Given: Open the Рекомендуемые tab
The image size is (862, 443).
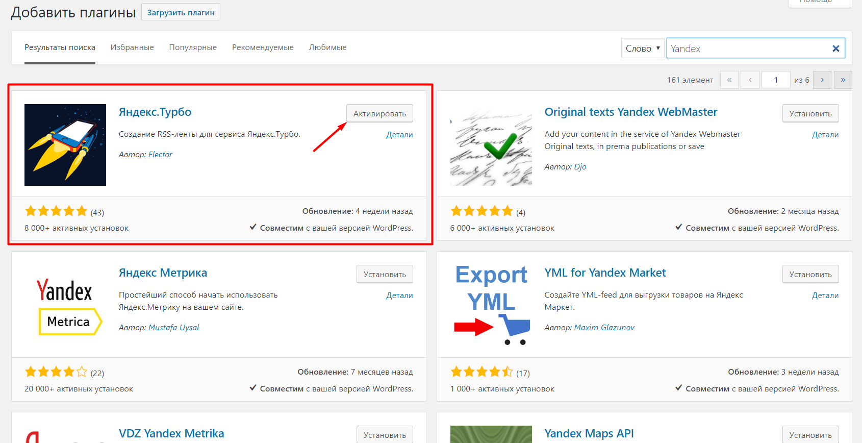Looking at the screenshot, I should coord(263,47).
